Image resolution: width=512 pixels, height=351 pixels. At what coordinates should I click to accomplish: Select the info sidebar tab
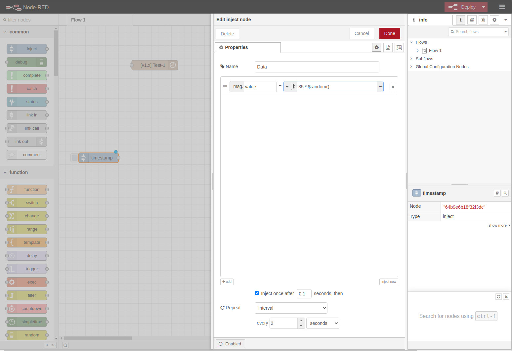pyautogui.click(x=431, y=20)
